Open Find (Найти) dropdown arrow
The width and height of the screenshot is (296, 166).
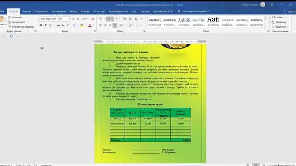coord(285,18)
